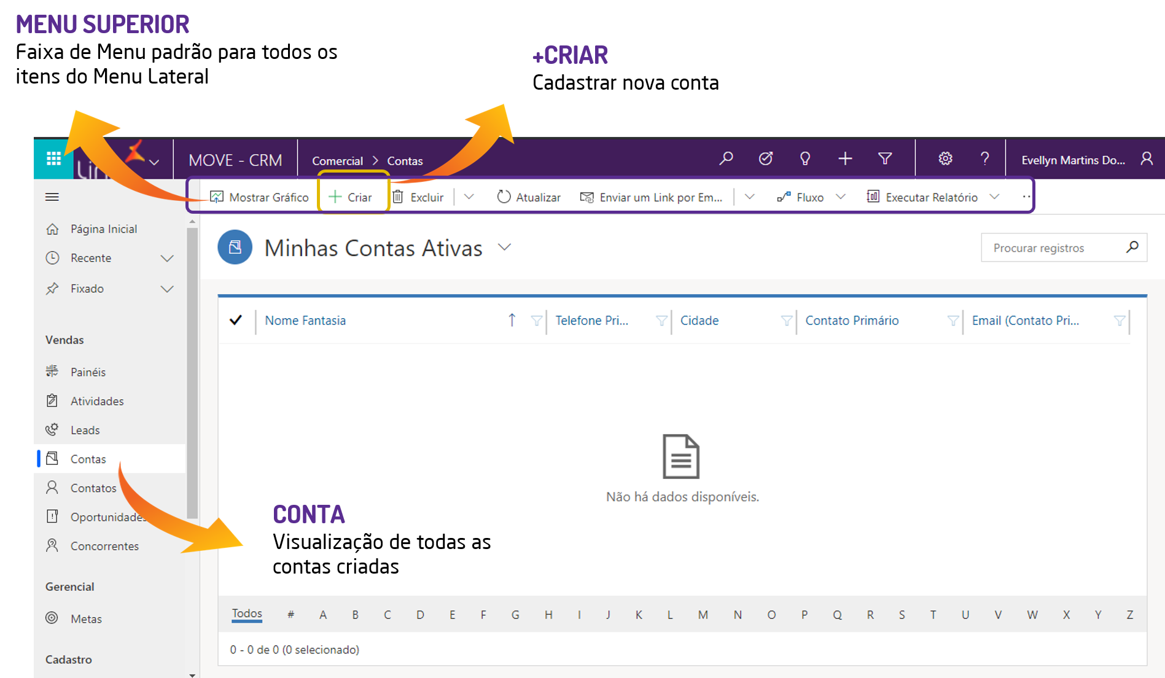1165x678 pixels.
Task: Open the Executar Relatório dropdown arrow
Action: click(995, 197)
